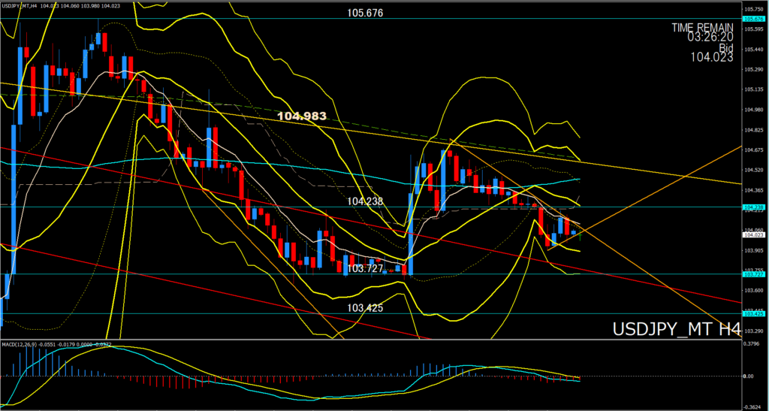Click the 103.425 line label on the chart

[x=365, y=308]
